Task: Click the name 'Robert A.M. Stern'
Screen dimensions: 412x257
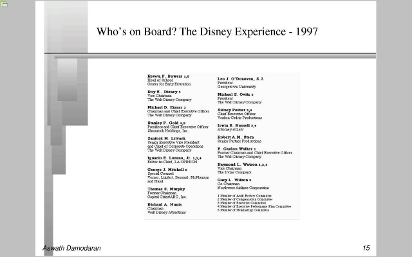Action: [x=236, y=137]
